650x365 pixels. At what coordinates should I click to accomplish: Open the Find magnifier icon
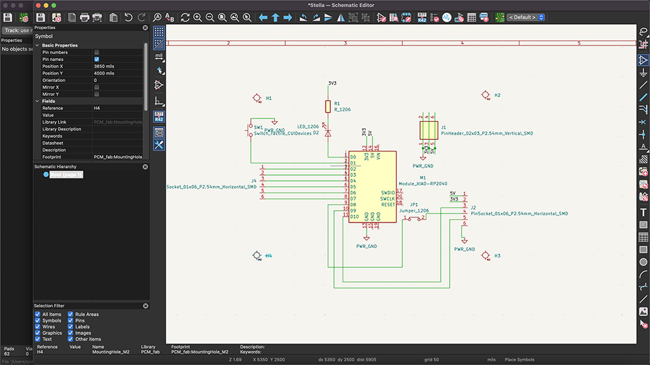tap(157, 18)
